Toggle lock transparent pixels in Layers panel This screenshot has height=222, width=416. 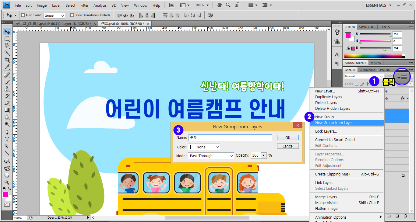click(x=357, y=84)
